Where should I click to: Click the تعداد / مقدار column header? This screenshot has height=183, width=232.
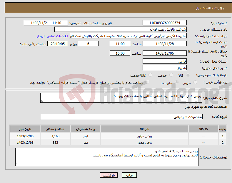point(55,129)
